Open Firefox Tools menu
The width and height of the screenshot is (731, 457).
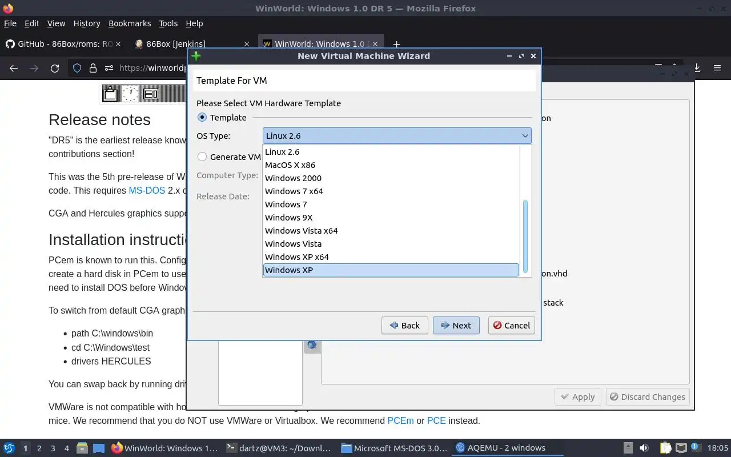point(168,23)
